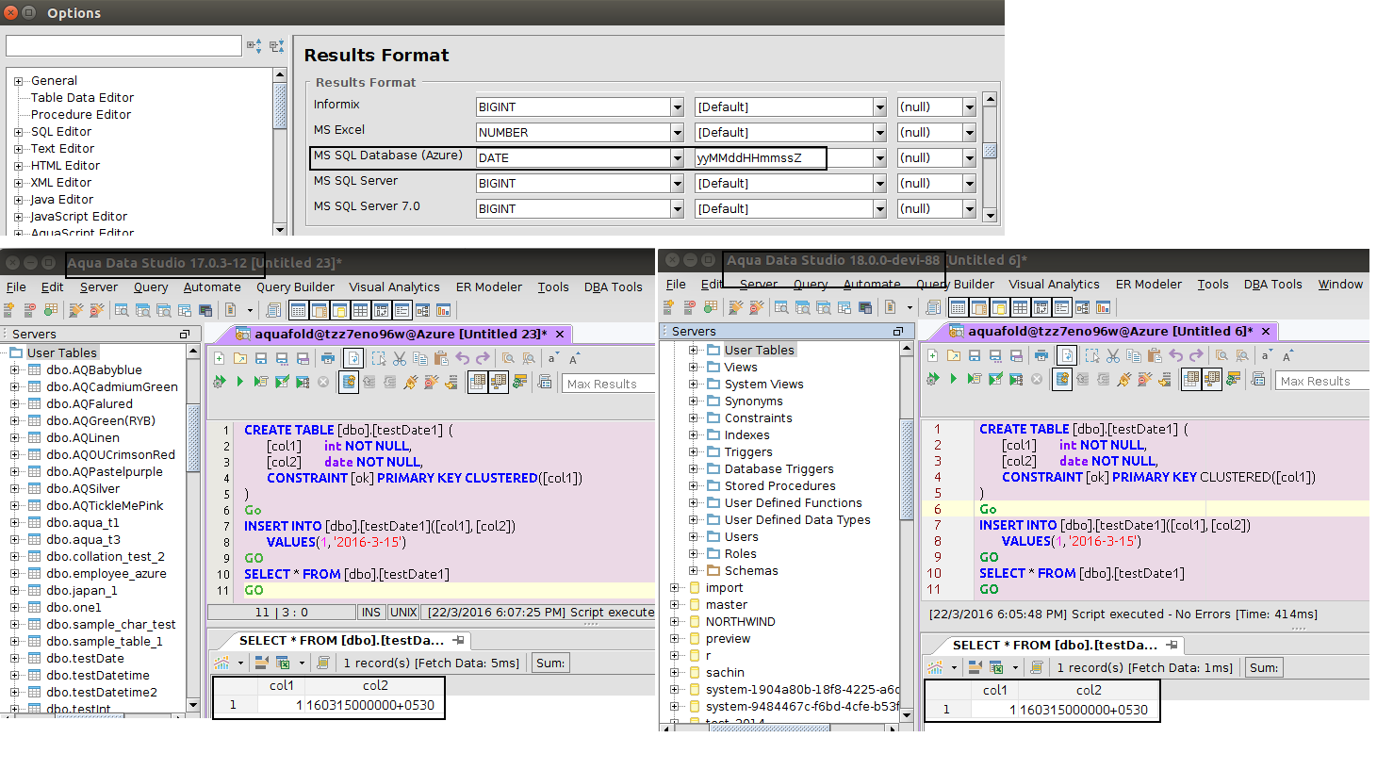
Task: Open ER Modeler menu in Aqua Data Studio 18.0.0
Action: pos(1149,285)
